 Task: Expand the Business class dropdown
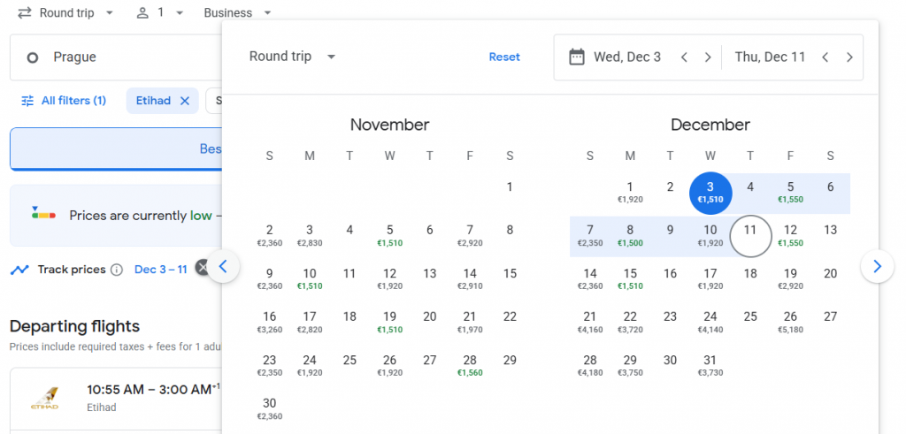[x=237, y=12]
